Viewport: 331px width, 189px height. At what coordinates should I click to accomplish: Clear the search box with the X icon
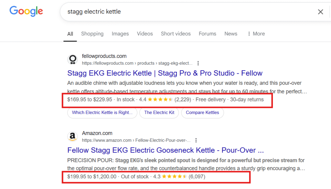(x=320, y=12)
